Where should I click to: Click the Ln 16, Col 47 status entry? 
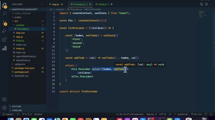[130, 114]
